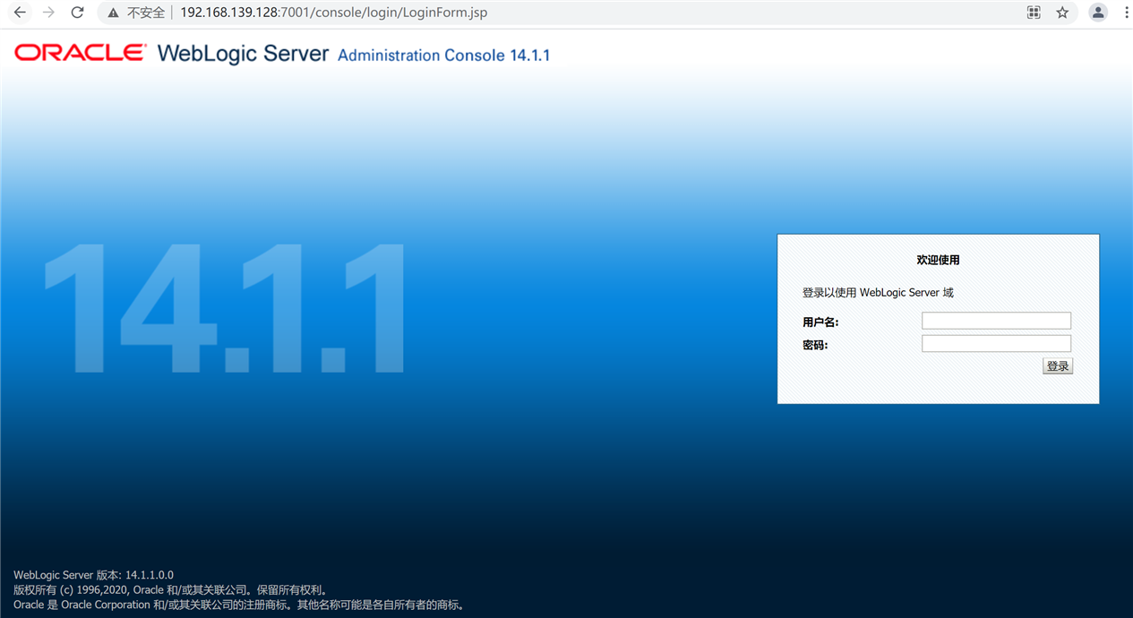Screen dimensions: 1133x618
Task: Click the WebLogic Server title text
Action: pyautogui.click(x=243, y=54)
